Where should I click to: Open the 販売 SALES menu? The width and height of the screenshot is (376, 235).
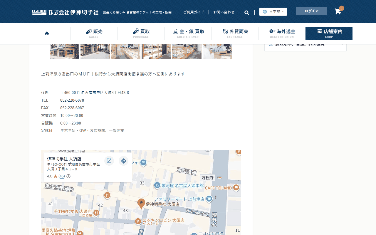point(94,33)
